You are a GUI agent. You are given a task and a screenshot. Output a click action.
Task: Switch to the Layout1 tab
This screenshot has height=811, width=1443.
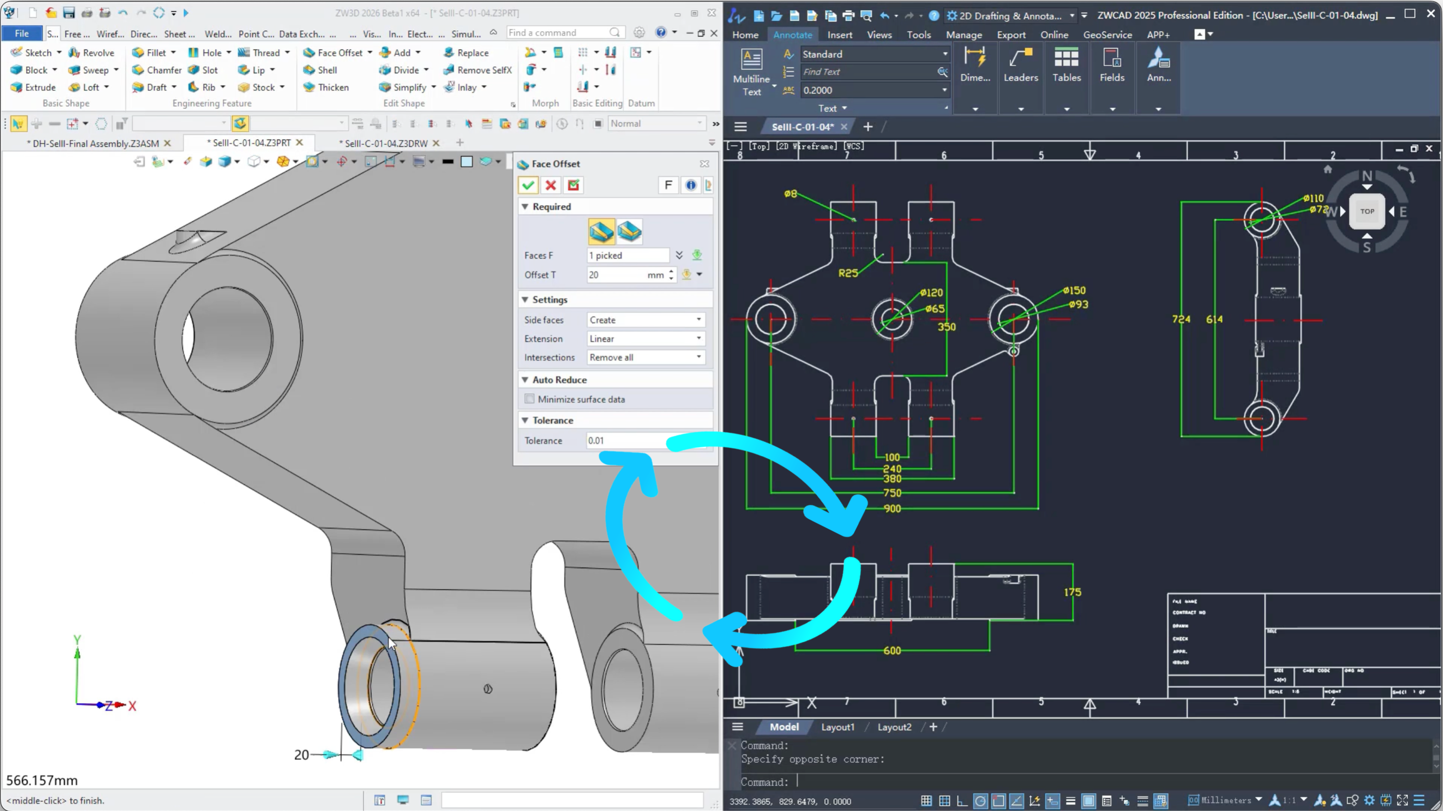pos(837,727)
